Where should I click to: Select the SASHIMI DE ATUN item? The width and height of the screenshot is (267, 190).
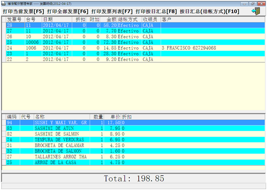pos(135,128)
